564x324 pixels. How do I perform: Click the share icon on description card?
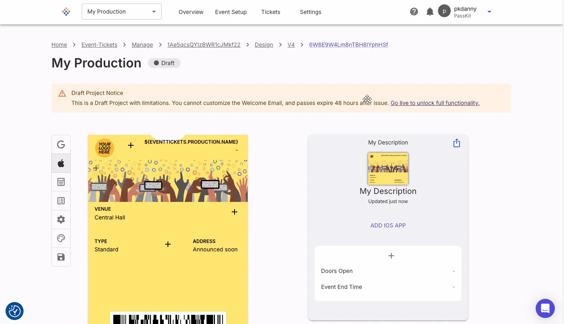[x=457, y=143]
